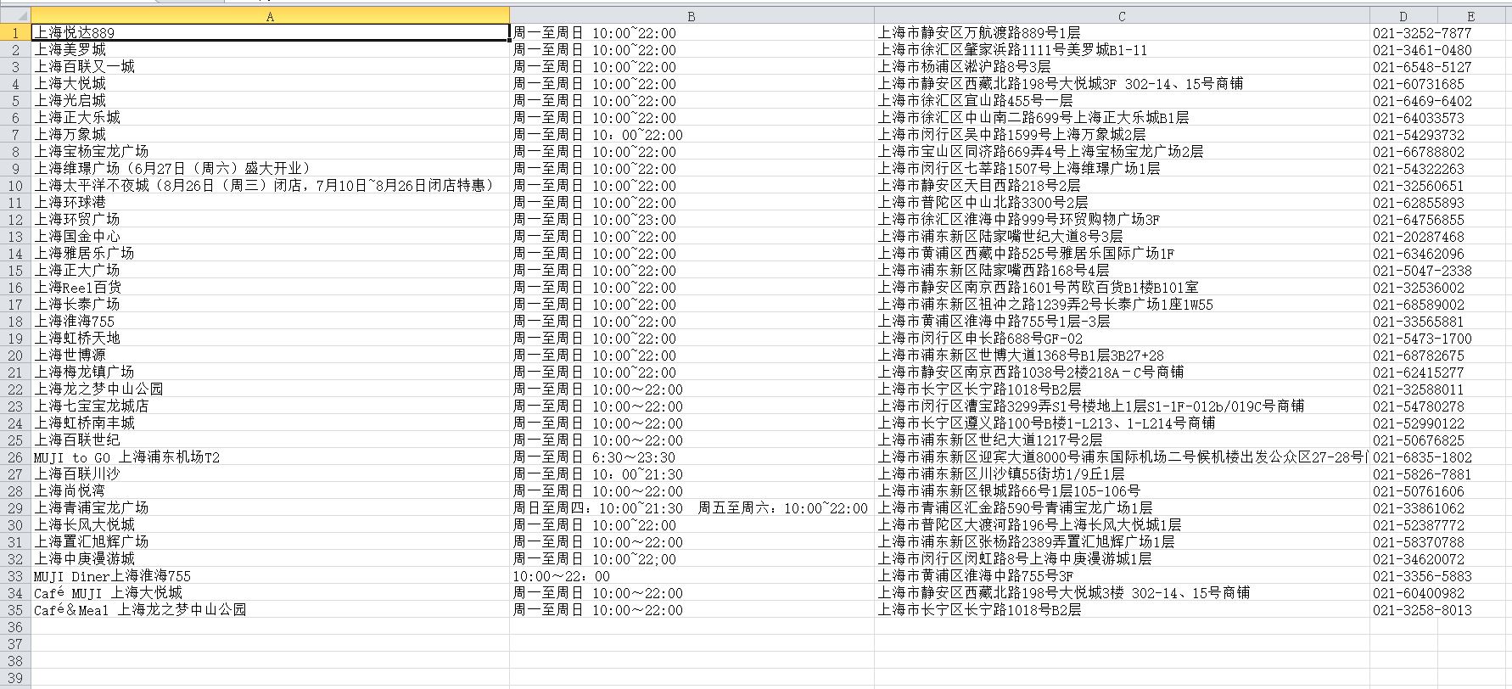The height and width of the screenshot is (689, 1512).
Task: Click hours cell 6:30~23:30
Action: pyautogui.click(x=692, y=457)
